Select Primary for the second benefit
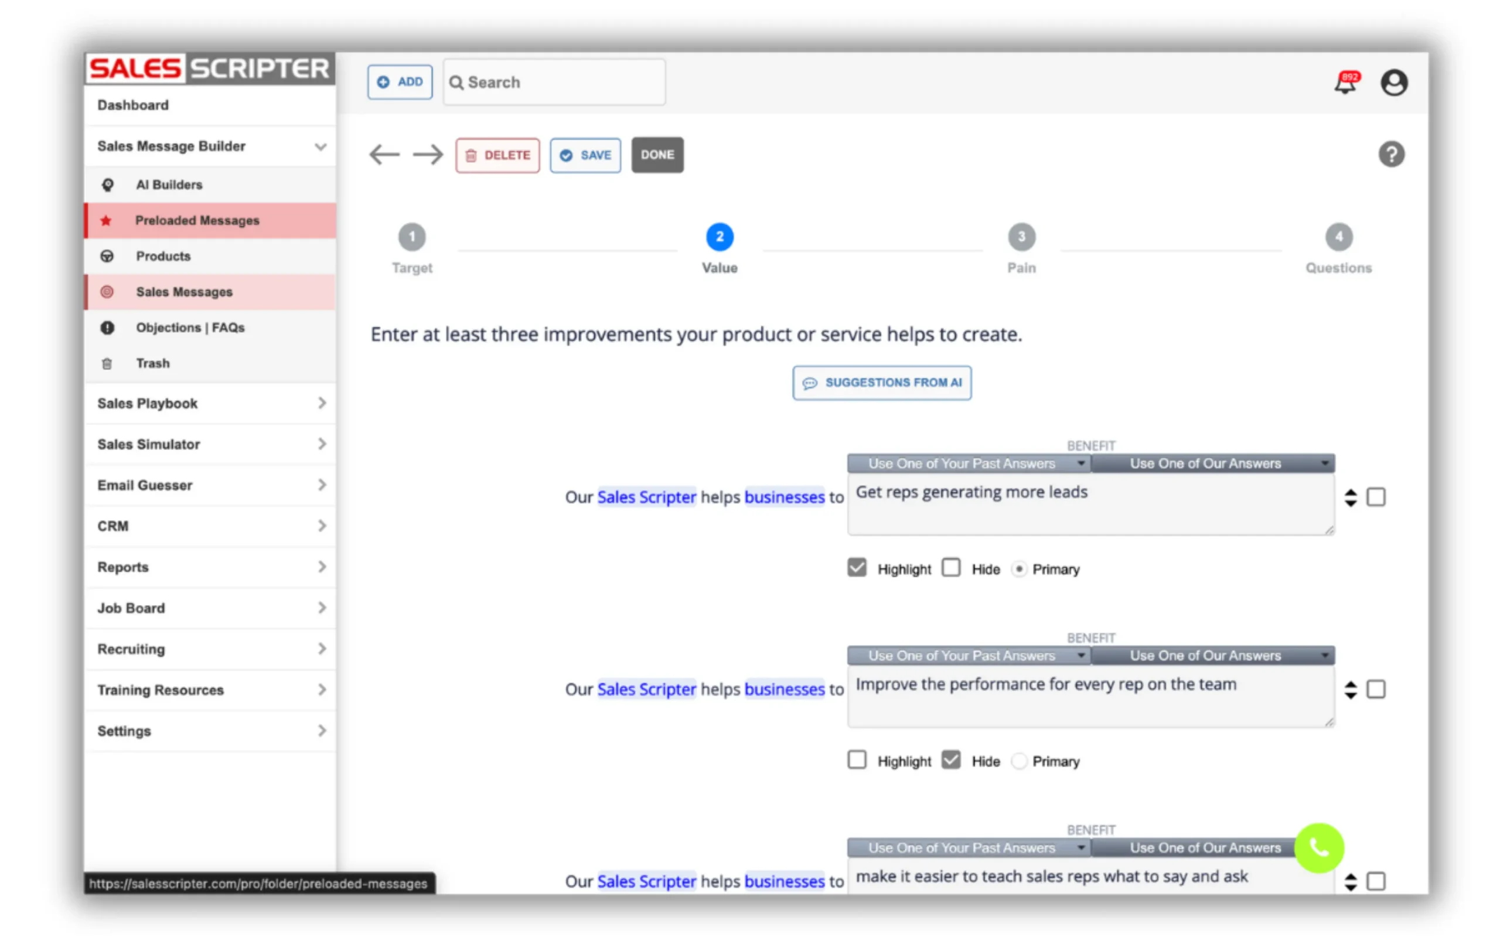The width and height of the screenshot is (1500, 937). (1019, 761)
